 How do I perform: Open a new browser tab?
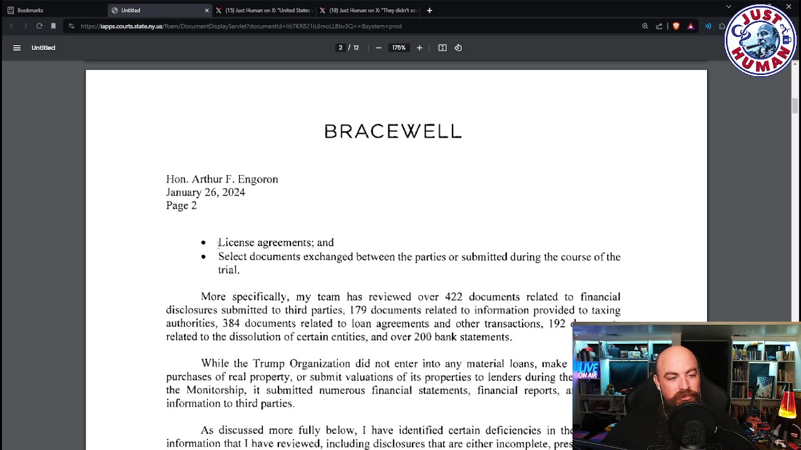[429, 10]
